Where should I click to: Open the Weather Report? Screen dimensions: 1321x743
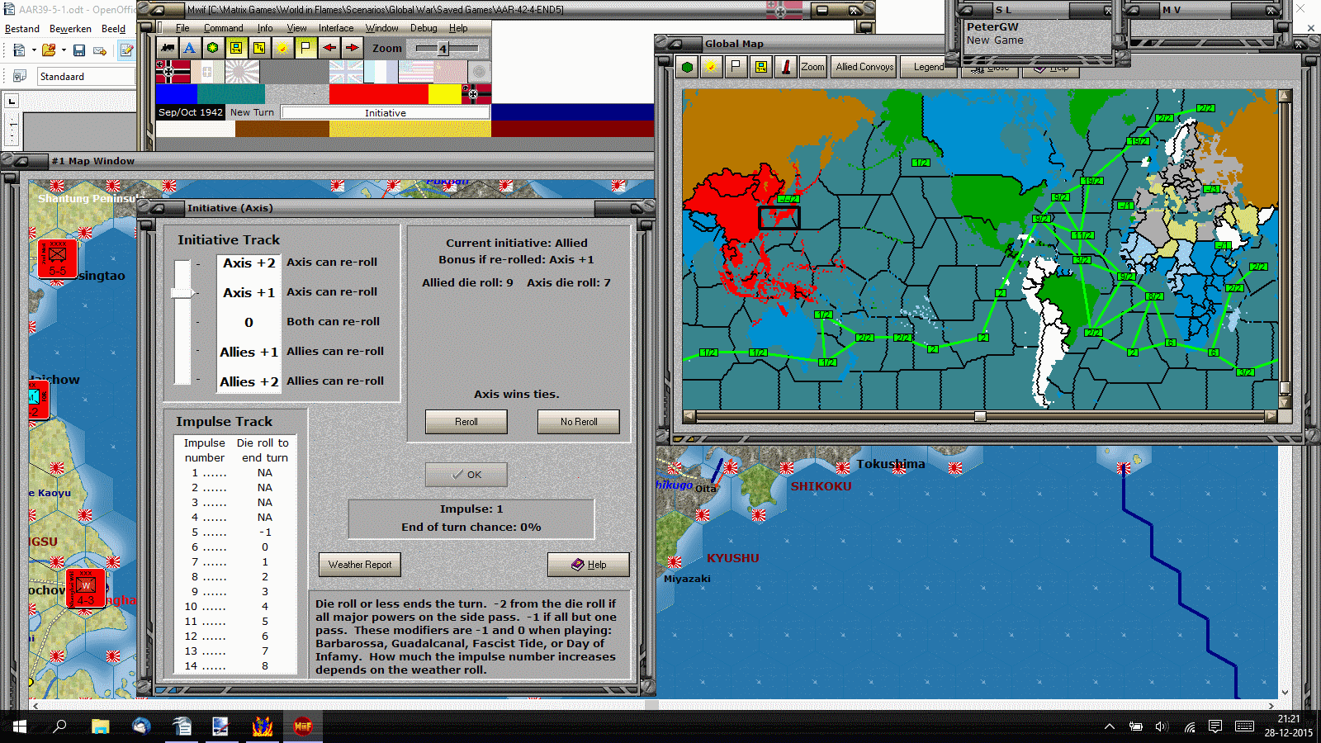click(360, 565)
